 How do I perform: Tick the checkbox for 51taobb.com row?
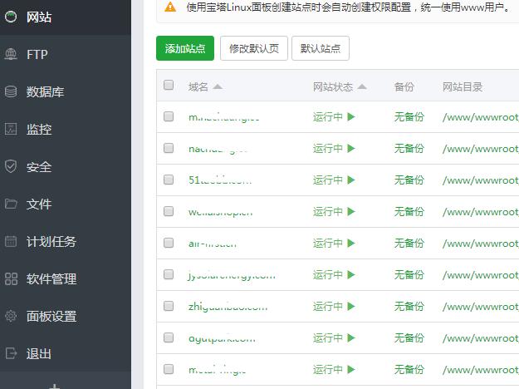(169, 180)
